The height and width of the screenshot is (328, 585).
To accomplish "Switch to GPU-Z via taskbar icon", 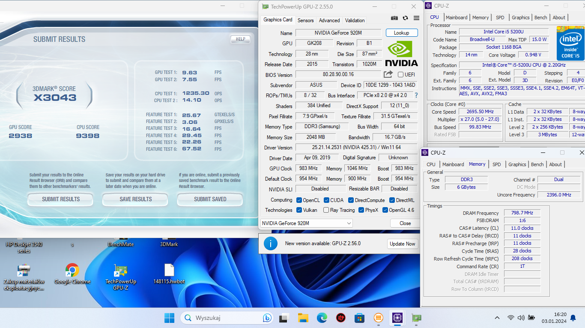I will click(416, 318).
